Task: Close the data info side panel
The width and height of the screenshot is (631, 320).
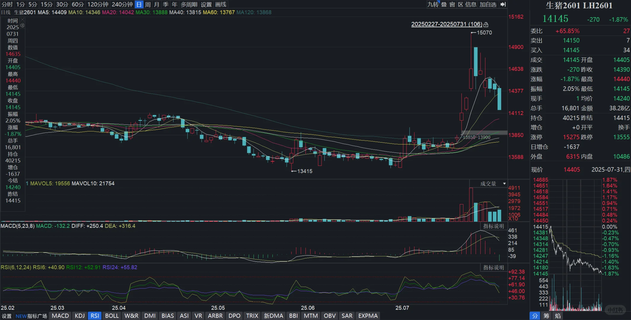Action: pyautogui.click(x=23, y=20)
